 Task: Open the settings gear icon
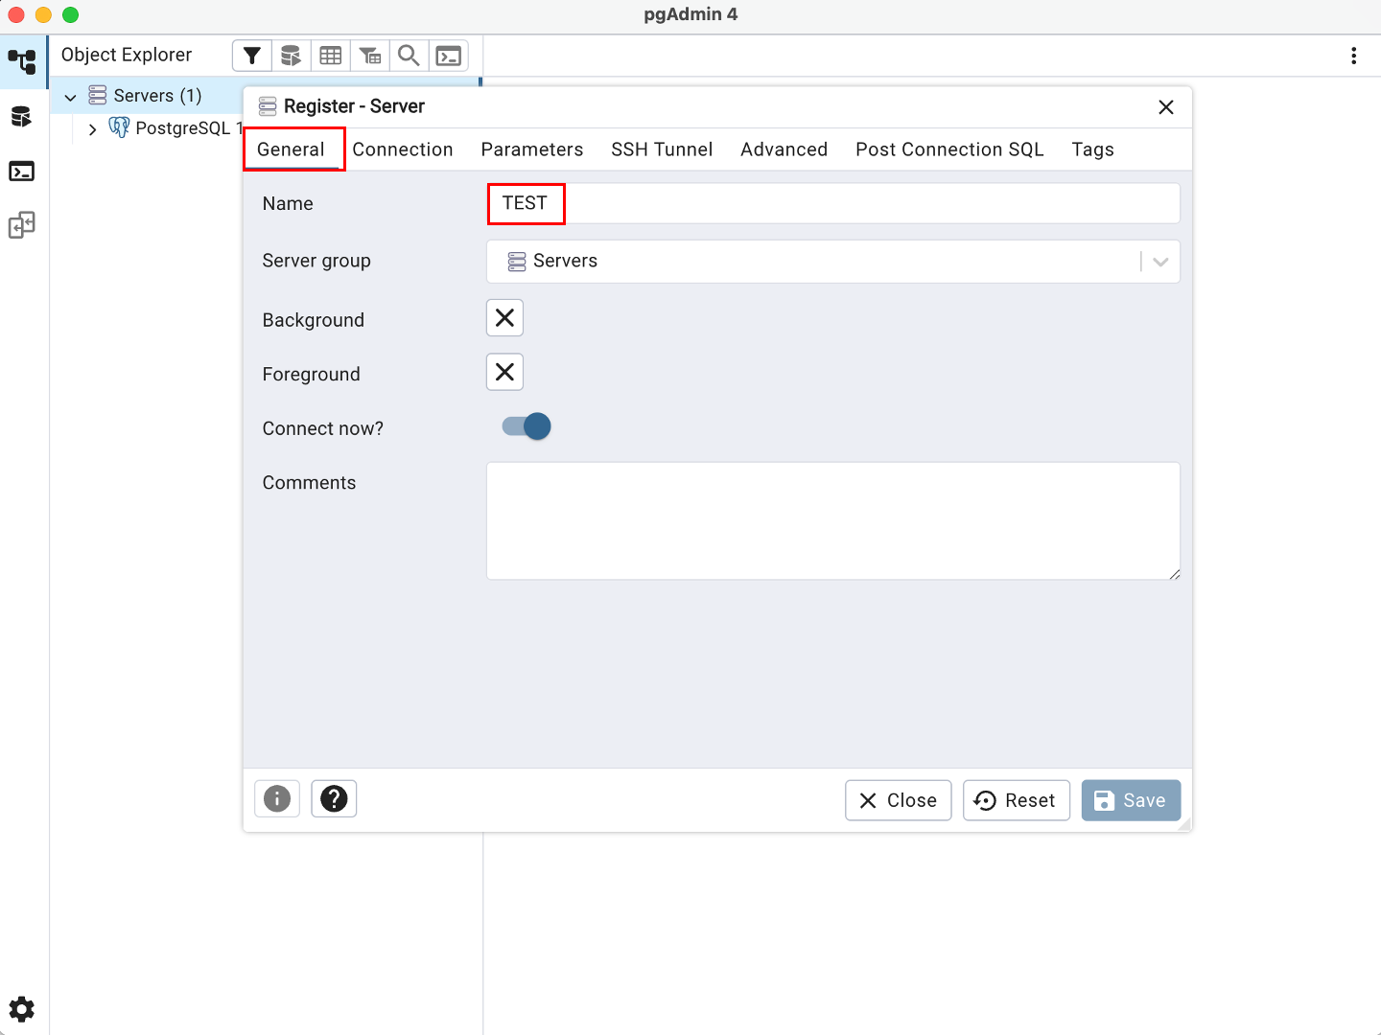coord(21,1009)
